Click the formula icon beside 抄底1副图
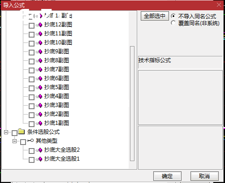225x183 pixels. (40, 123)
